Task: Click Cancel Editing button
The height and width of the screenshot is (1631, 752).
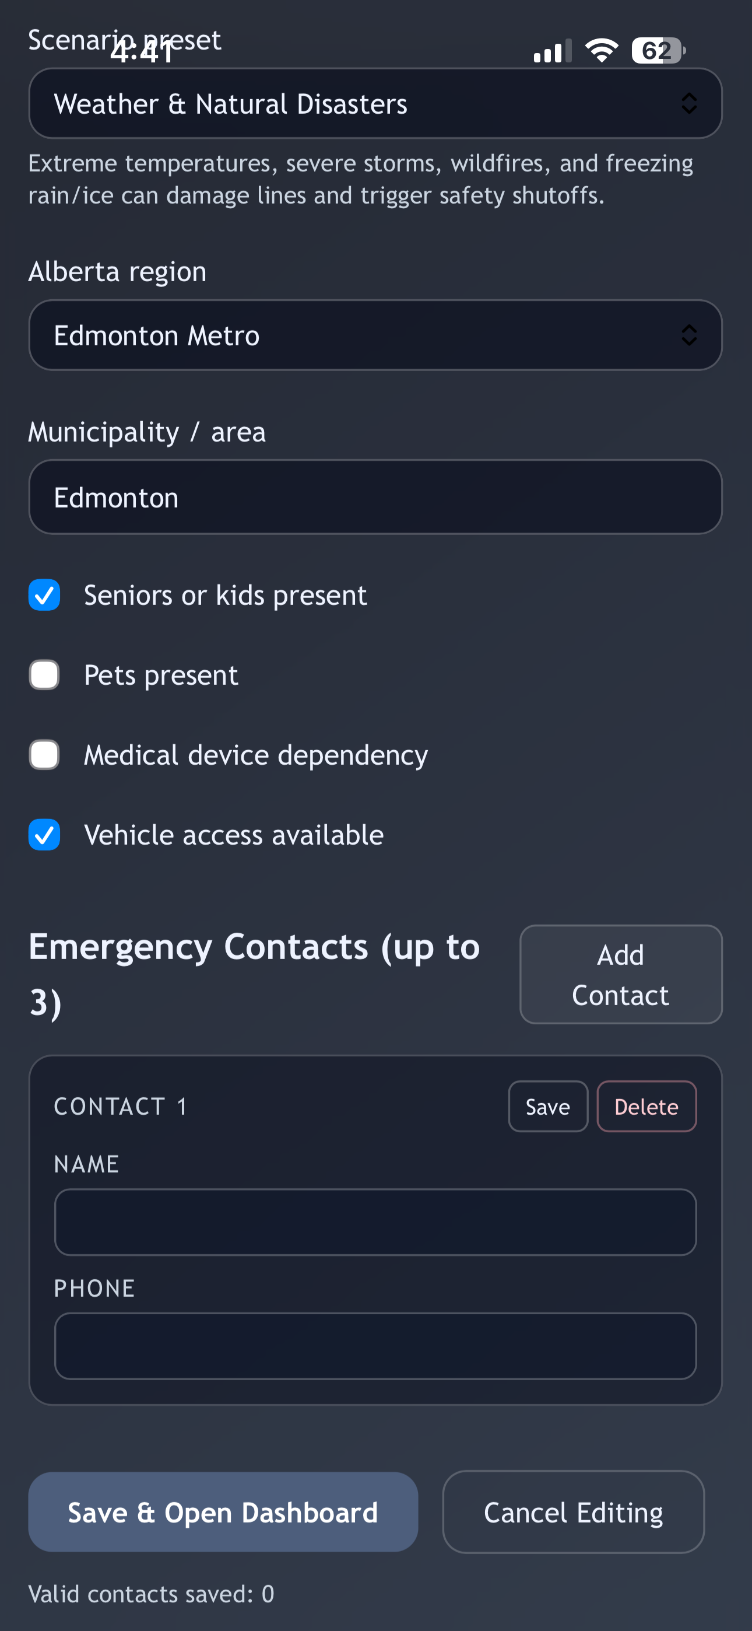Action: pyautogui.click(x=574, y=1512)
